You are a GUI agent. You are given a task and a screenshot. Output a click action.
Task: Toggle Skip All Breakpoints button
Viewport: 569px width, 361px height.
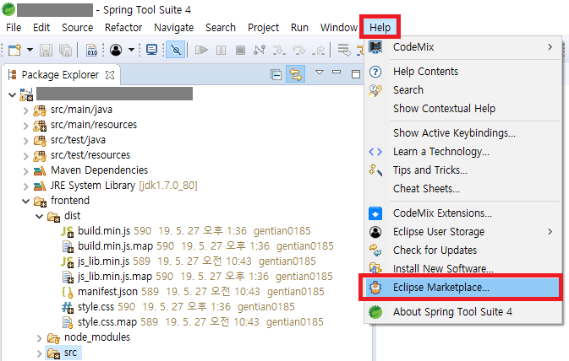(x=175, y=50)
